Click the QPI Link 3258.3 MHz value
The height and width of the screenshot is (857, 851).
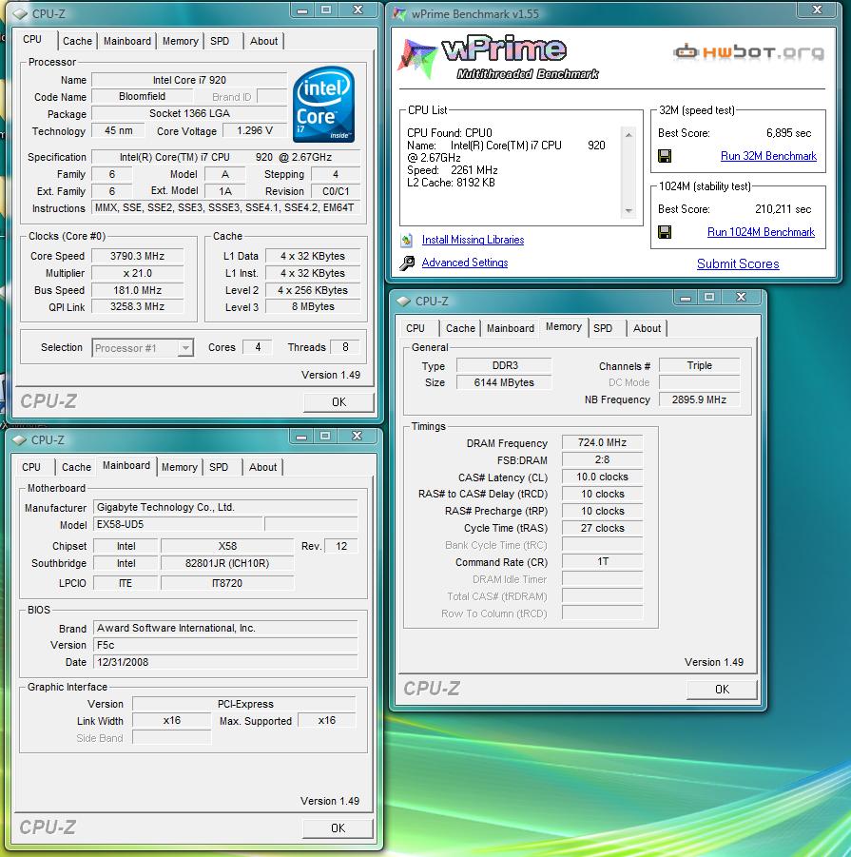[x=137, y=307]
